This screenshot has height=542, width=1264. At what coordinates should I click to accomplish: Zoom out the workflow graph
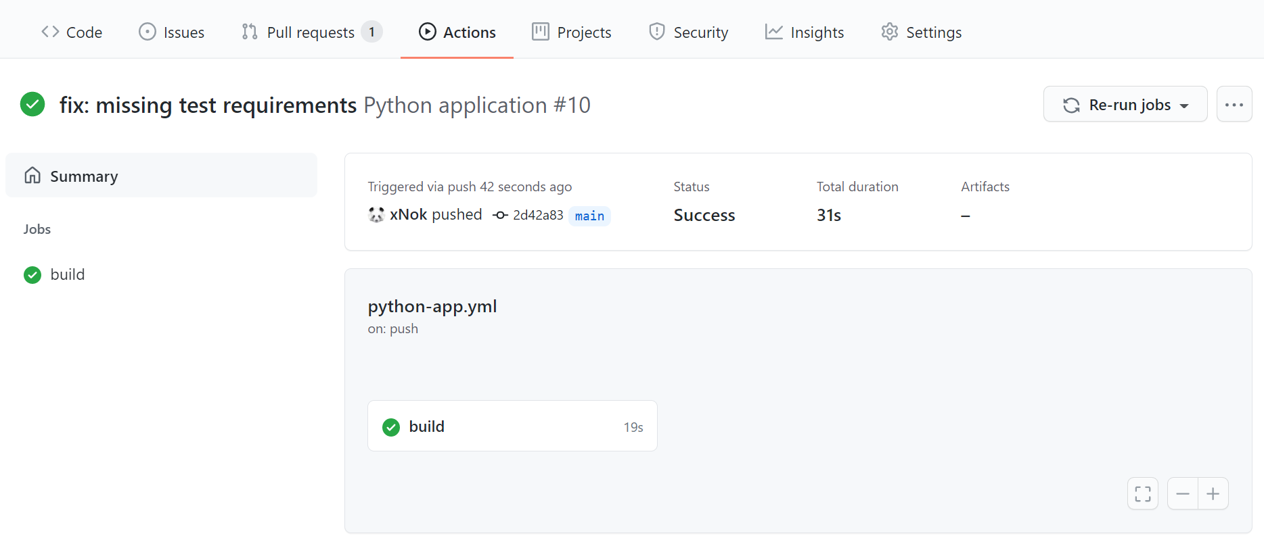pos(1182,494)
